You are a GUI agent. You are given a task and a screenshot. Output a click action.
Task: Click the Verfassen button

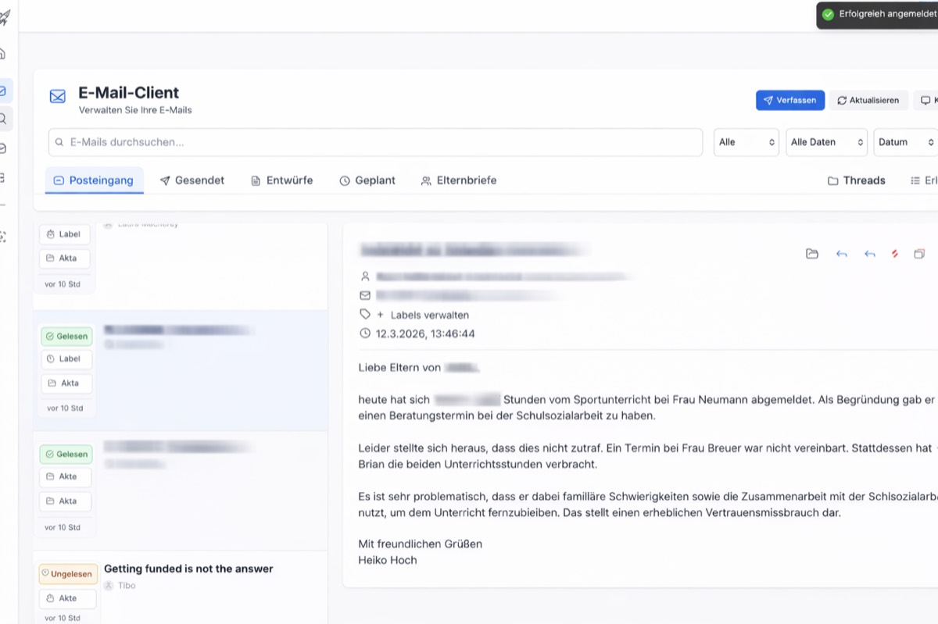[x=789, y=100]
